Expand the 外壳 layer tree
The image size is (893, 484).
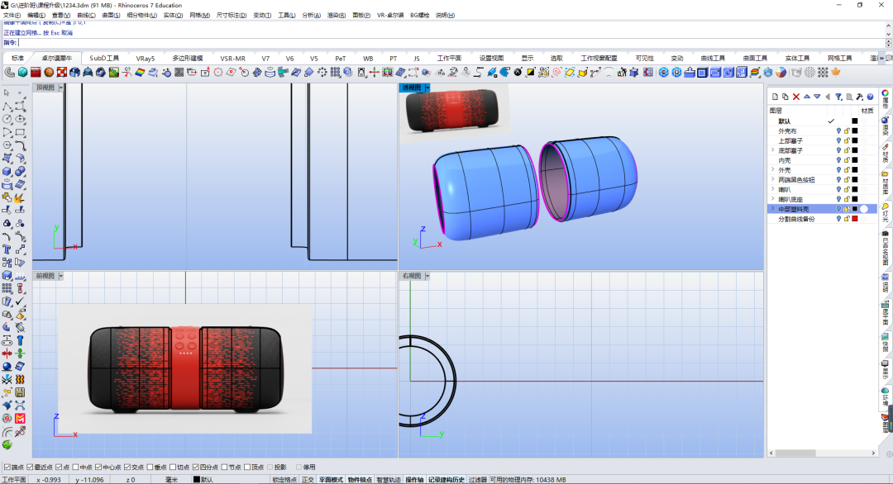click(773, 169)
